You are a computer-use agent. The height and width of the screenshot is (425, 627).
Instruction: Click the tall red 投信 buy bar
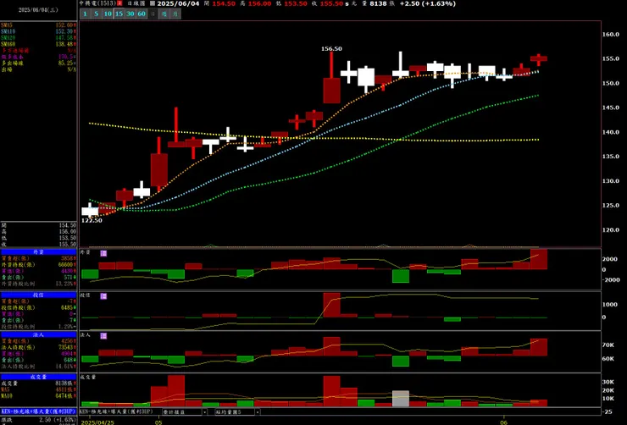pyautogui.click(x=331, y=305)
